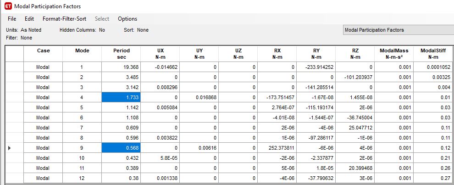Select RZ value 1.455E-08
Viewport: 454px width, 185px height.
click(355, 97)
